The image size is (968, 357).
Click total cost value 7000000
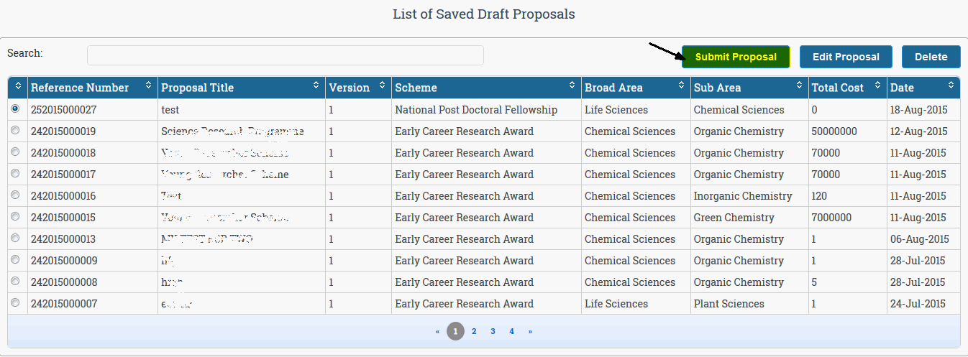[x=831, y=218]
